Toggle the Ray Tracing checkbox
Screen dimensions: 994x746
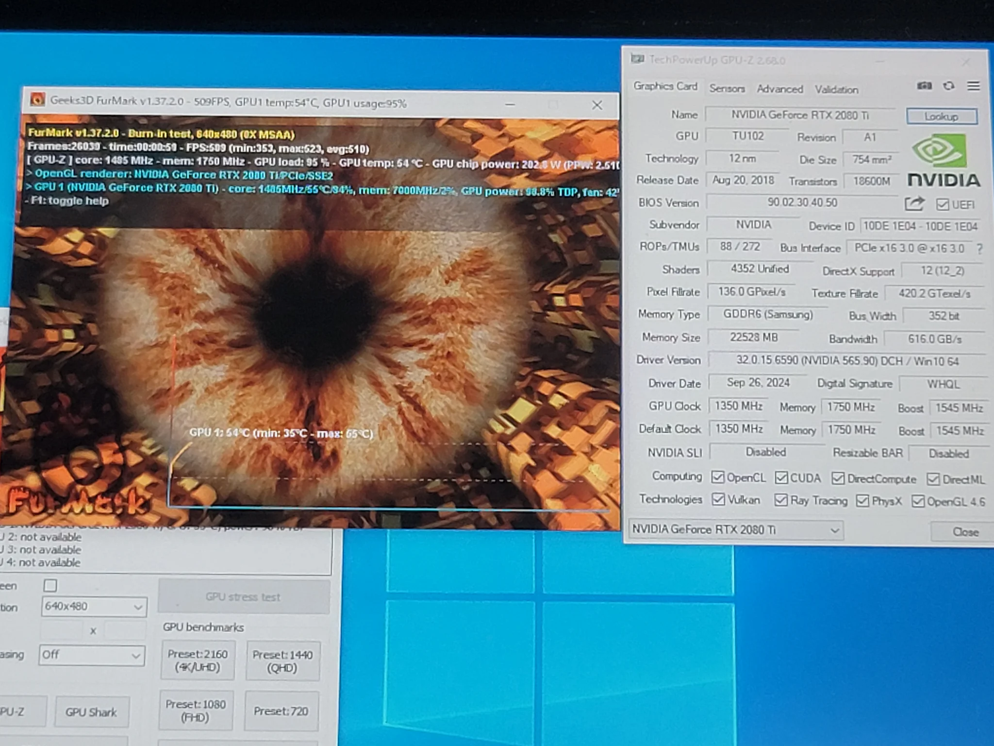pos(781,500)
